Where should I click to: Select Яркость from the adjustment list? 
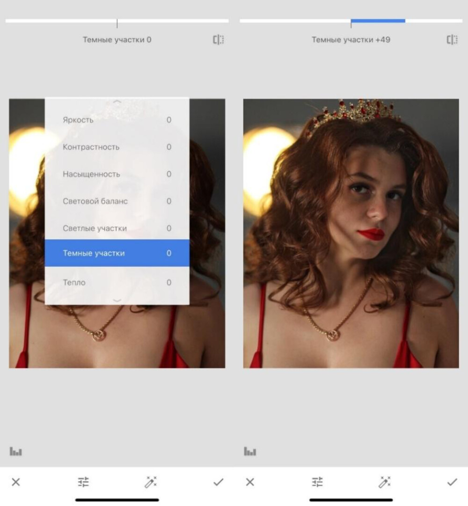tap(117, 120)
